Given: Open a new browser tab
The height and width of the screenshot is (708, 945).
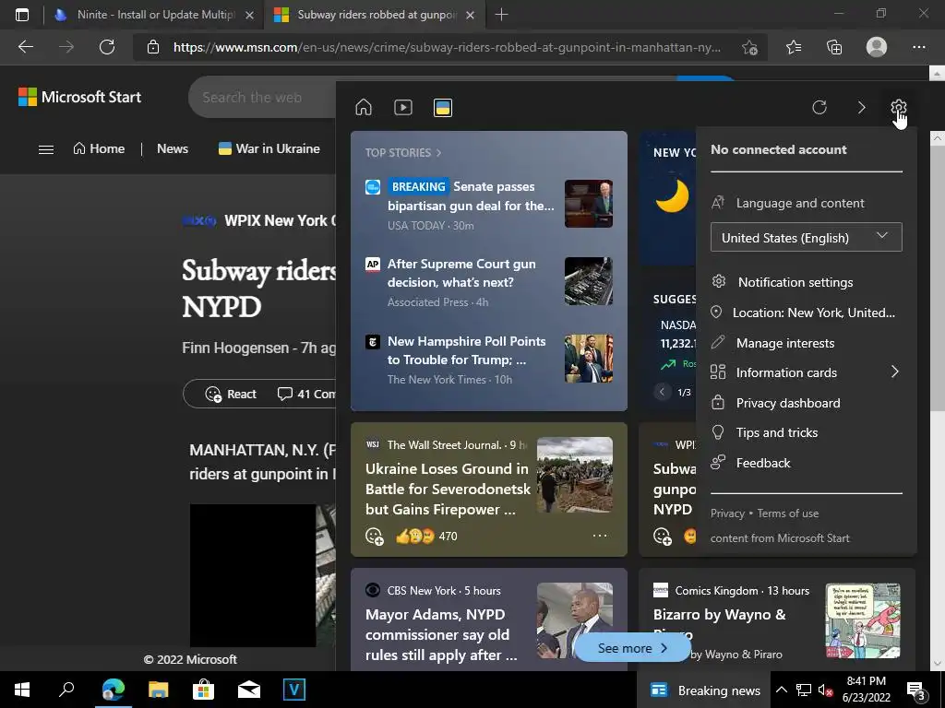Looking at the screenshot, I should (501, 15).
